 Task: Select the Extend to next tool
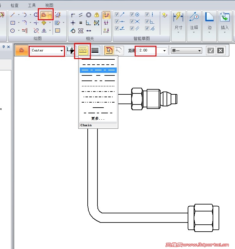click(x=25, y=31)
